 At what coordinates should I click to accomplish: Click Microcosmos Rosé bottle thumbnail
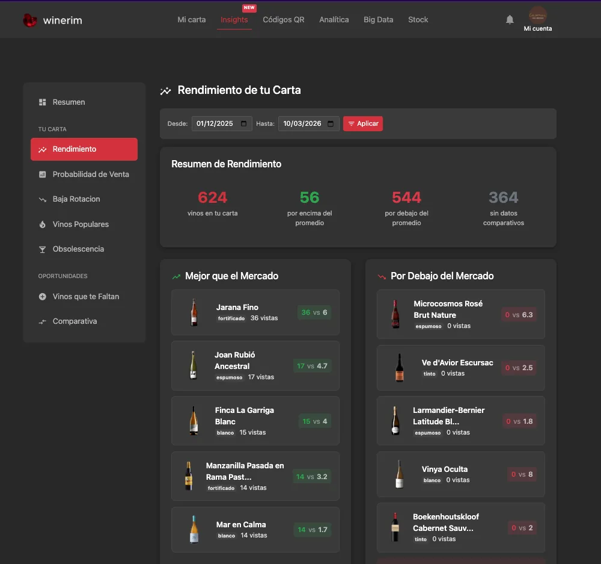[x=395, y=314]
